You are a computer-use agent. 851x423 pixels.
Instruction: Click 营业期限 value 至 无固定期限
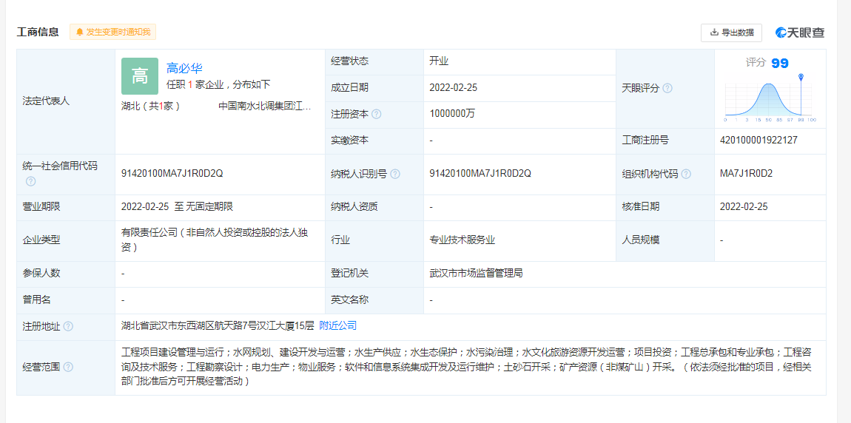click(178, 206)
